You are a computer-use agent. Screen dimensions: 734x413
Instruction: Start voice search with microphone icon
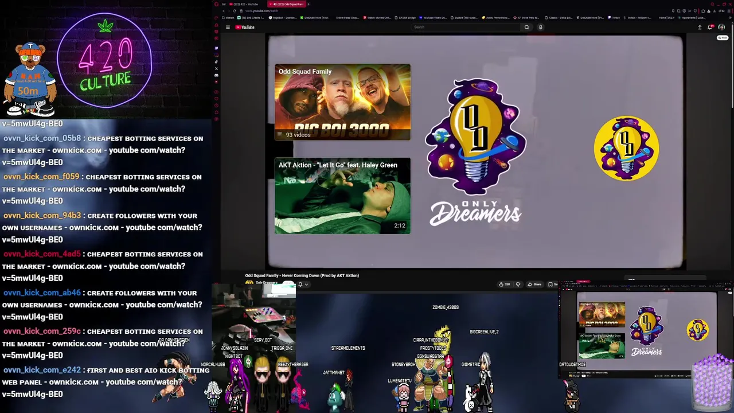coord(540,27)
